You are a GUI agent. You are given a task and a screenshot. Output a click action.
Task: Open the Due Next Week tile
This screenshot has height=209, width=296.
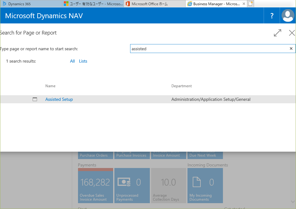tap(205, 155)
